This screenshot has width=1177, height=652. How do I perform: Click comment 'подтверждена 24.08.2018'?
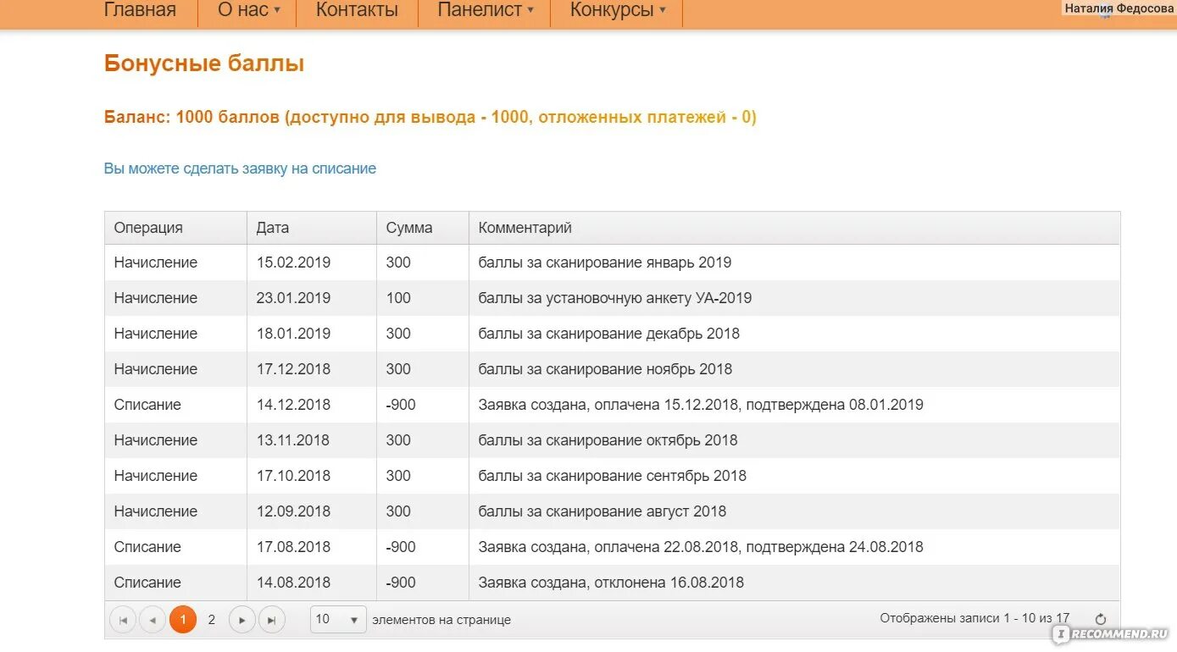point(836,547)
